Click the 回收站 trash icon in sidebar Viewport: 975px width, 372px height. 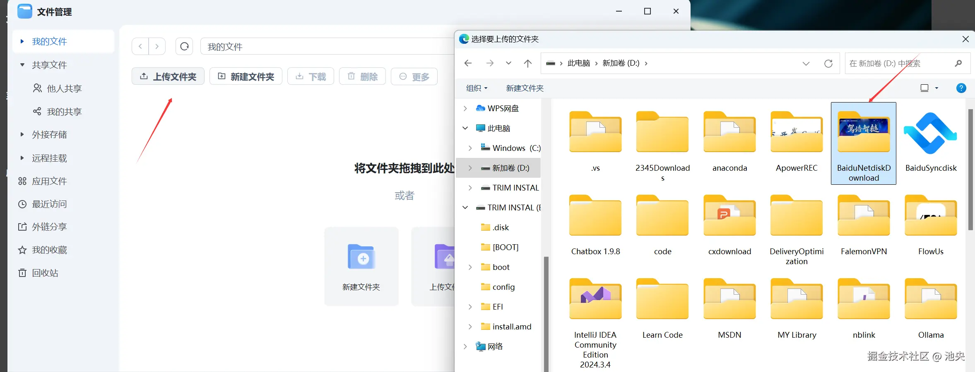[x=23, y=272]
